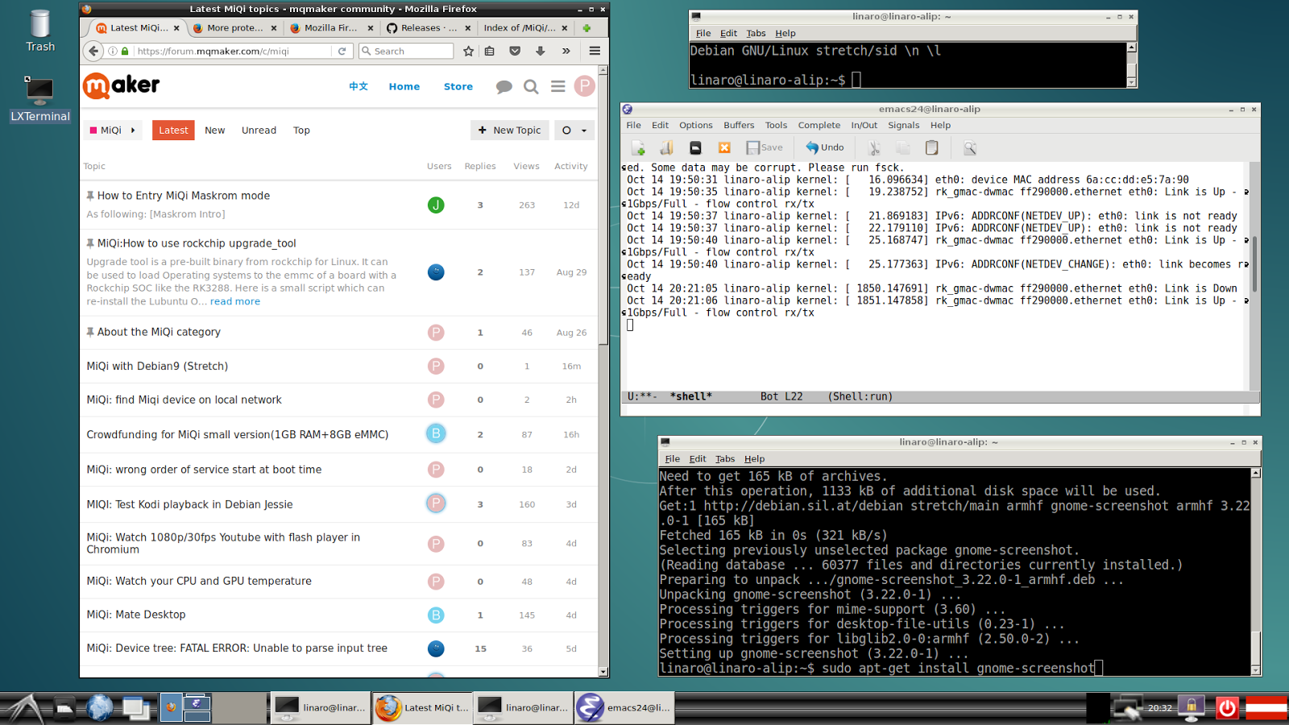
Task: Bookmark this page with the star icon
Action: (x=469, y=51)
